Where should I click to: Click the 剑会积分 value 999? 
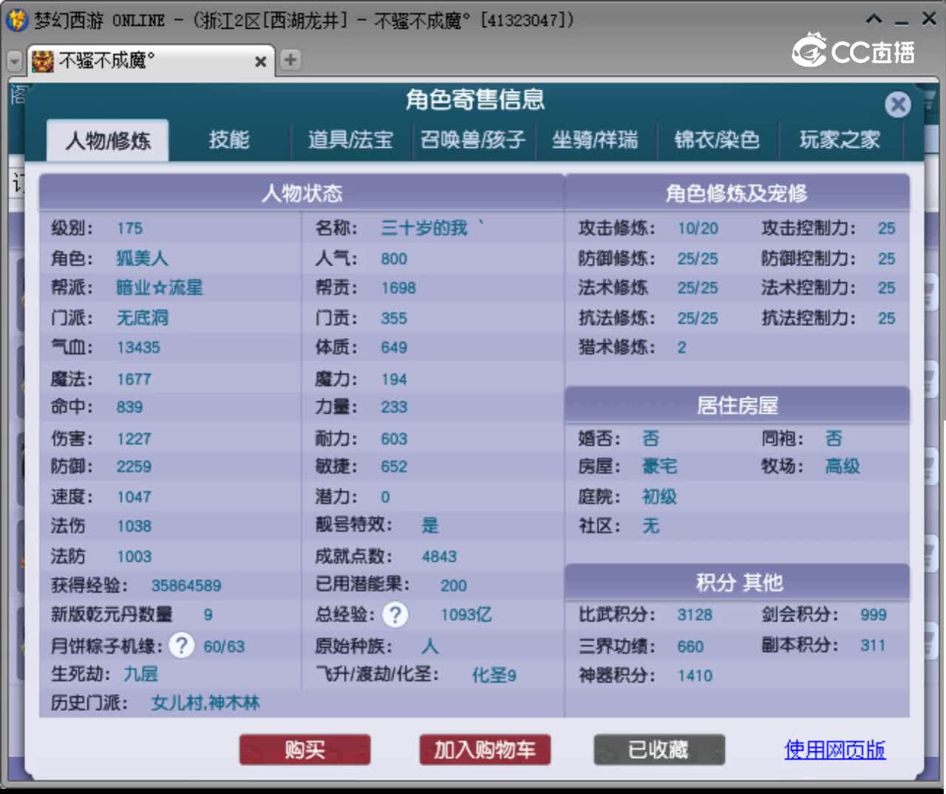[874, 615]
